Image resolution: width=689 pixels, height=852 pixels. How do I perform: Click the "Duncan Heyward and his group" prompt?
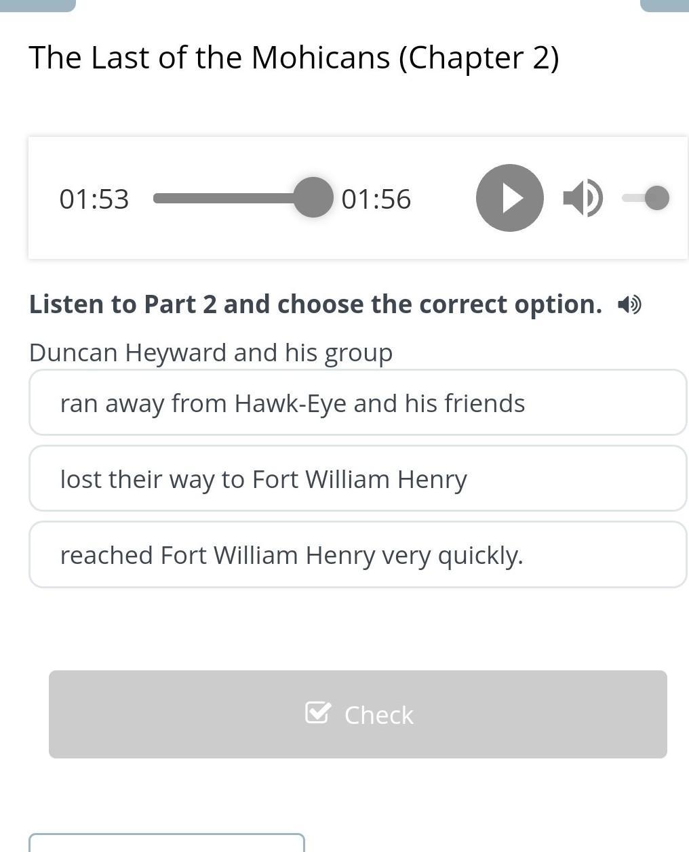tap(211, 352)
